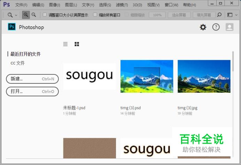Screen dimensions: 241x165
Task: Close the Photoshop window
Action: [232, 3]
